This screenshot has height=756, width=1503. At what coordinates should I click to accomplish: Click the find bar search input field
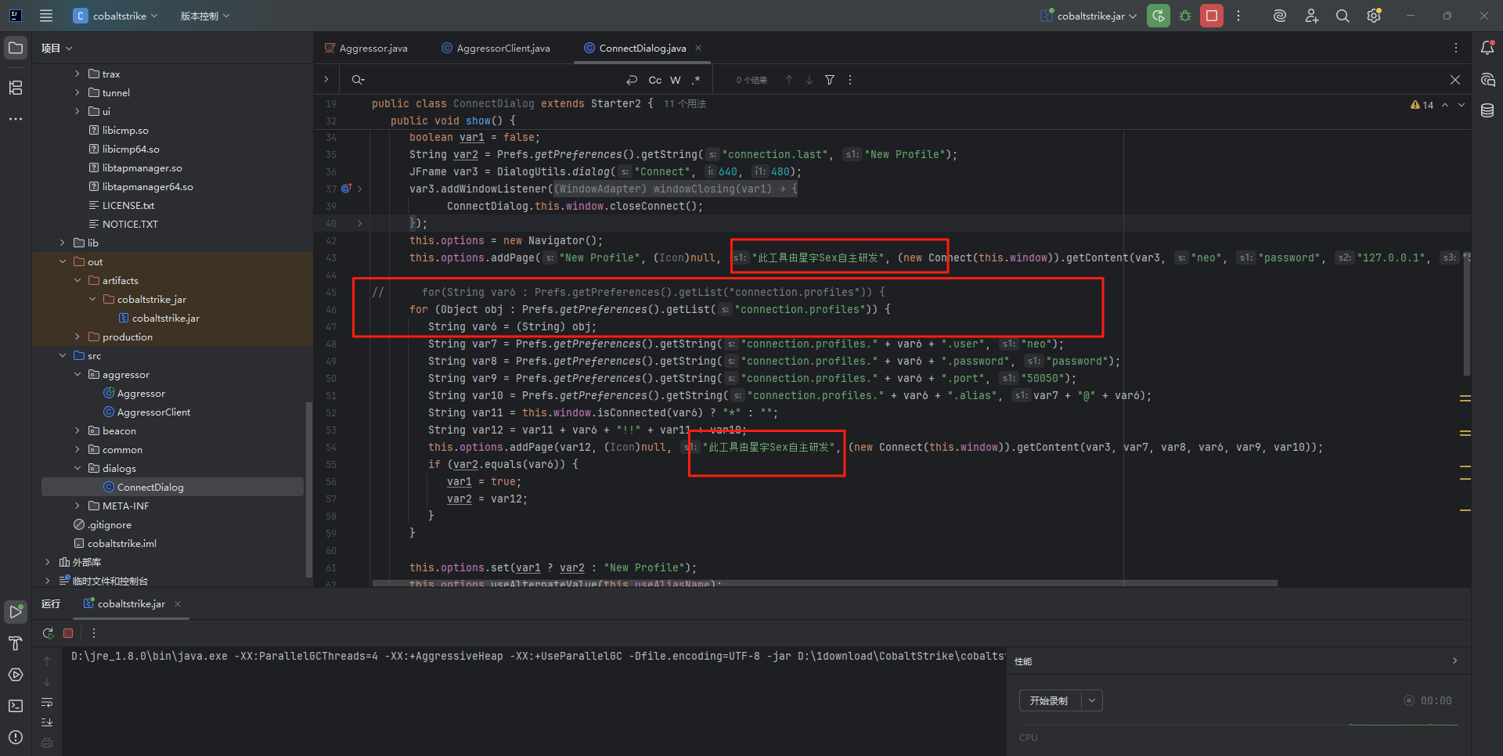pyautogui.click(x=493, y=80)
